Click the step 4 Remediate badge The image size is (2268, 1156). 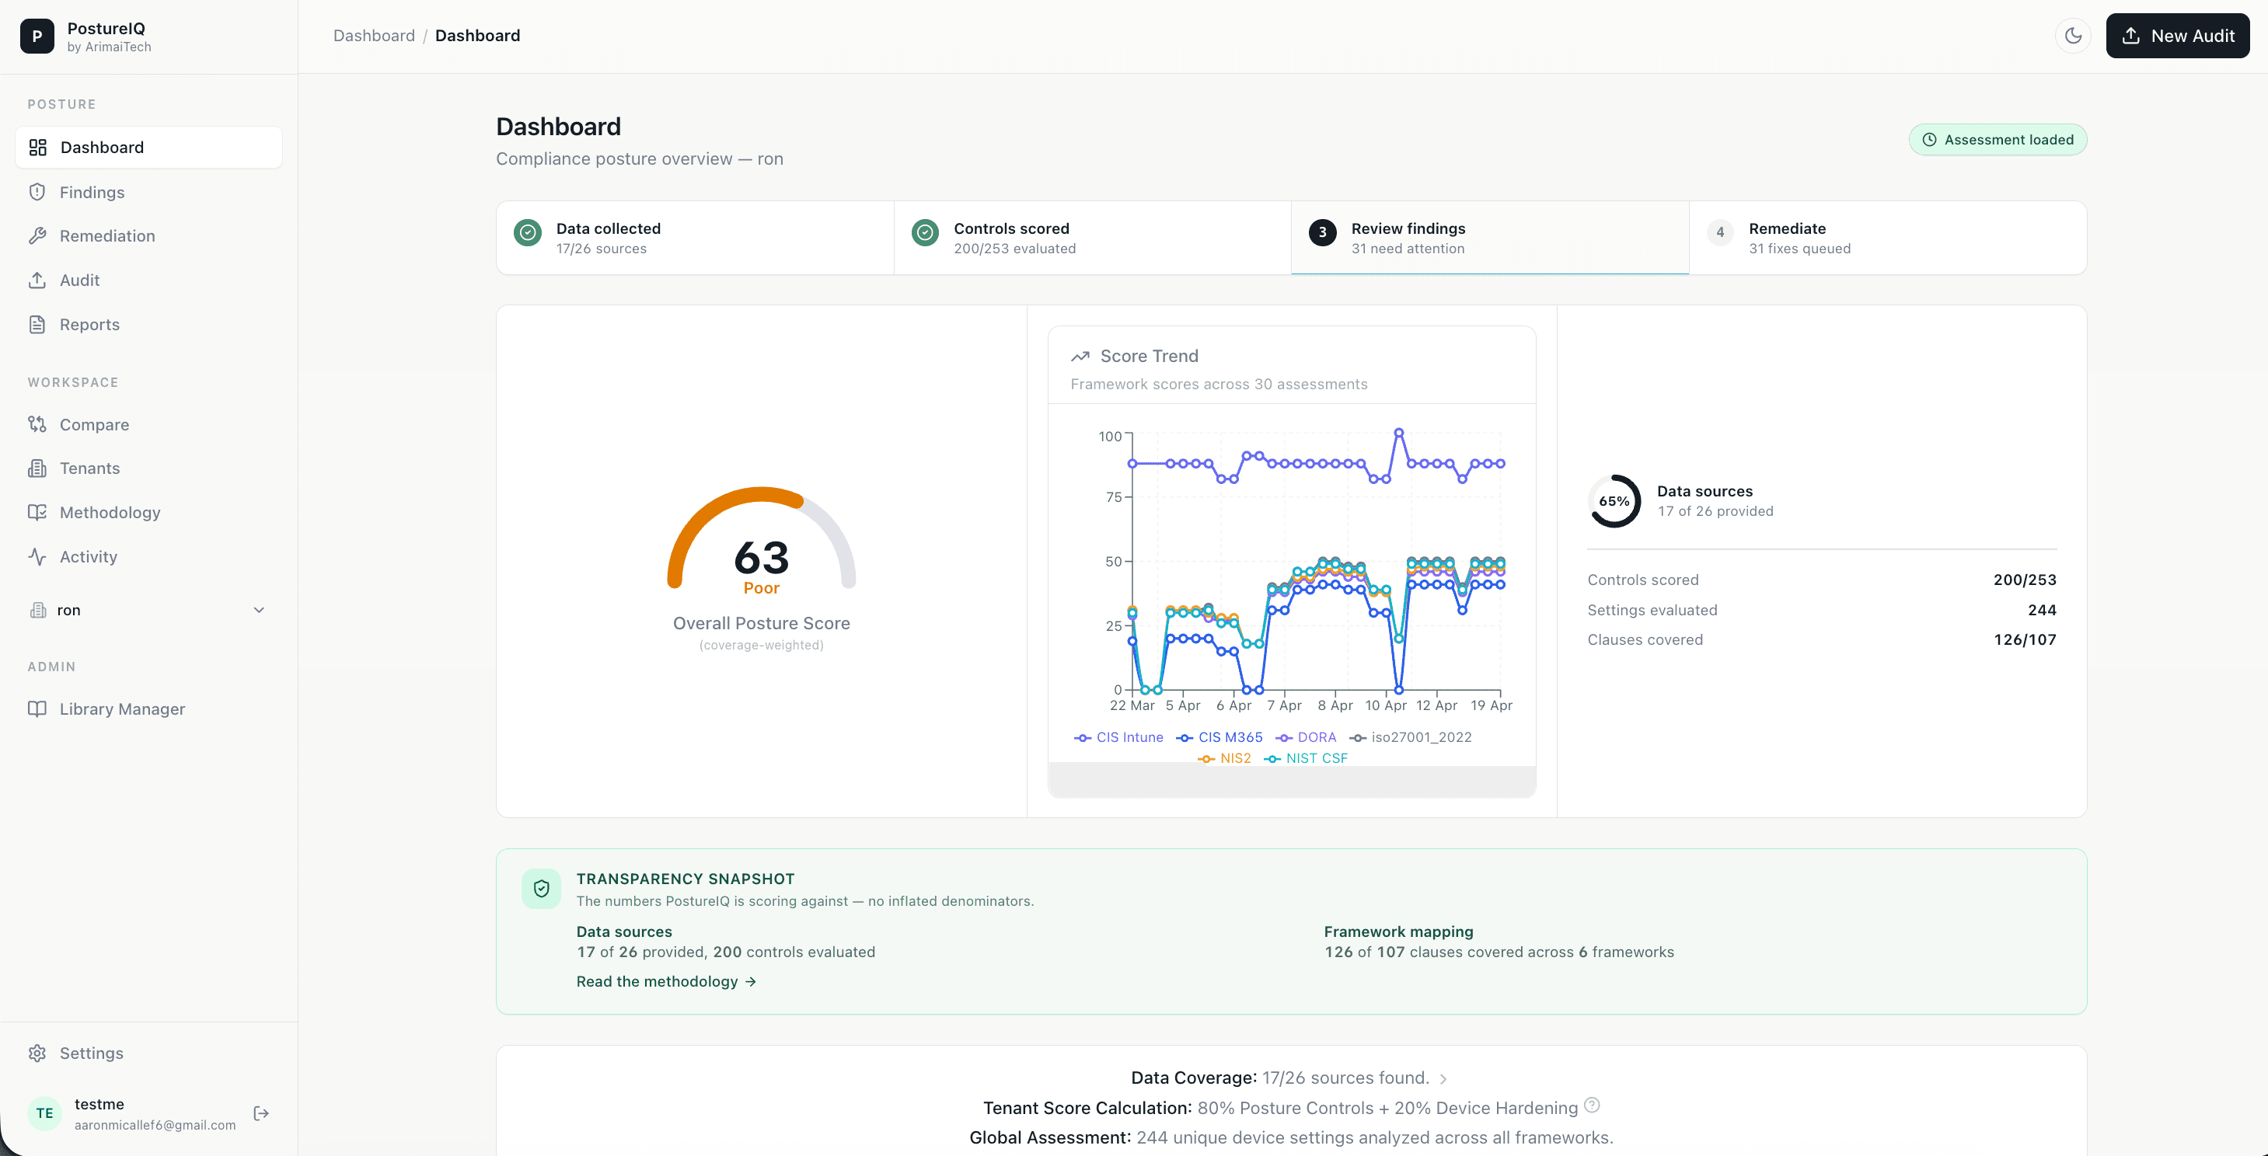point(1720,232)
